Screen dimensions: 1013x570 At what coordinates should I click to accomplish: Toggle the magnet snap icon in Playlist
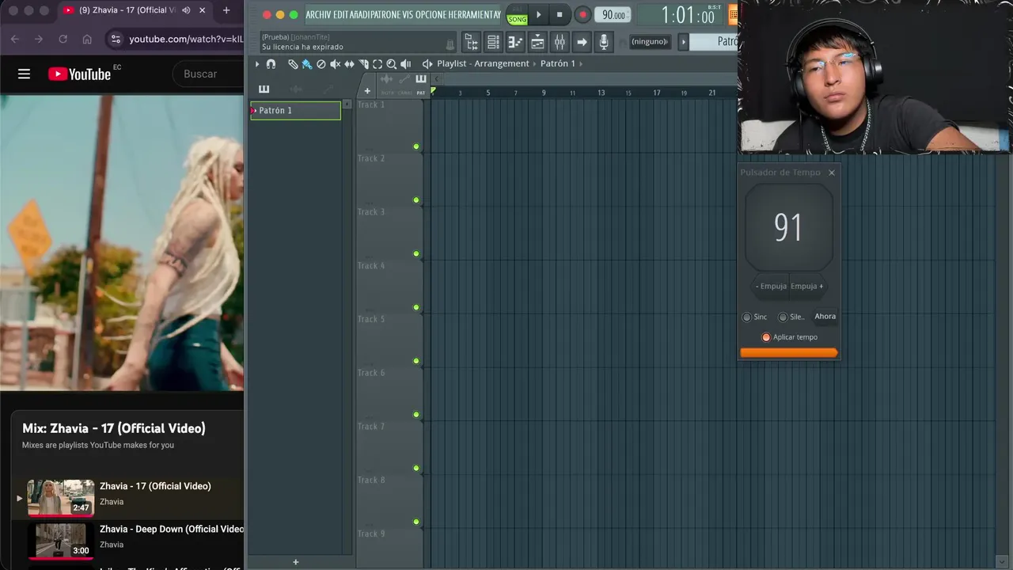[271, 64]
